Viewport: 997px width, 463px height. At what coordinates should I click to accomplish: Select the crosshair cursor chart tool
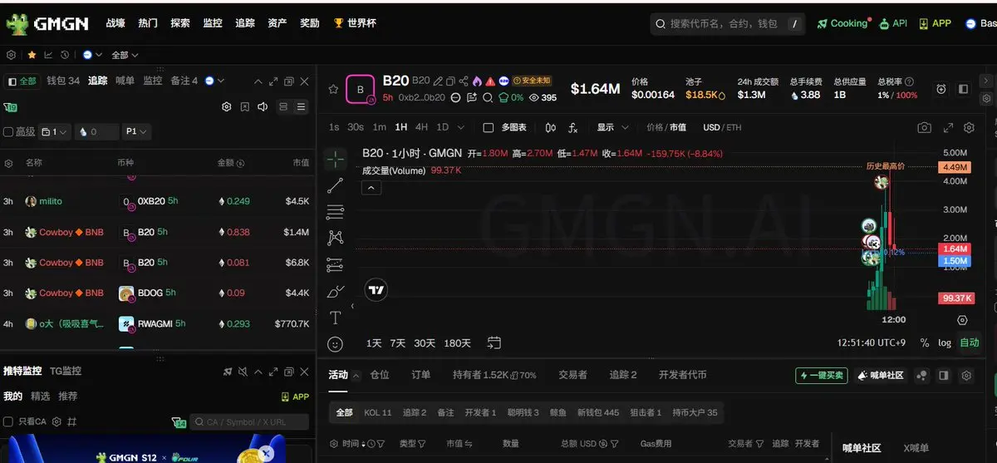click(336, 160)
